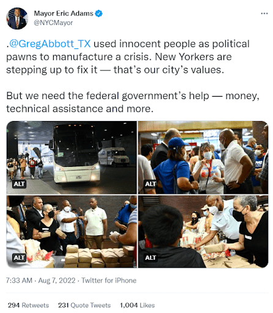Image resolution: width=273 pixels, height=313 pixels.
Task: Enlarge the white bus arriving photo
Action: pos(72,157)
